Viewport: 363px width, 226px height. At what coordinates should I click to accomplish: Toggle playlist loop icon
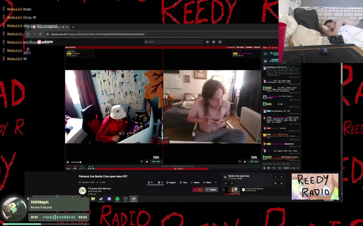point(226,183)
